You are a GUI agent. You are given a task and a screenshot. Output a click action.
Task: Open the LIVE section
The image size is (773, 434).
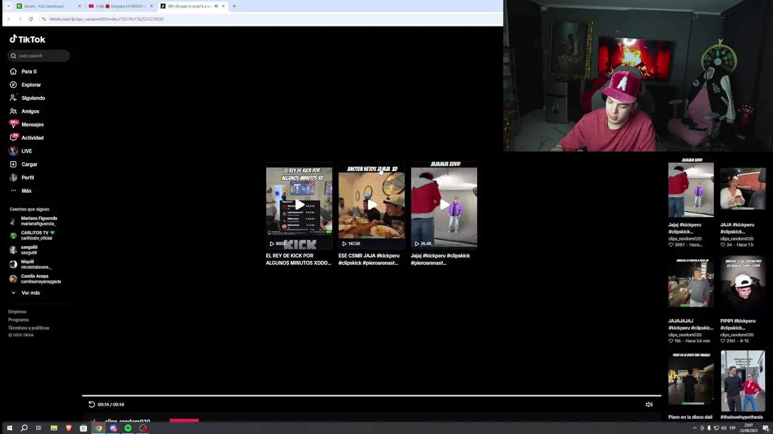tap(27, 151)
